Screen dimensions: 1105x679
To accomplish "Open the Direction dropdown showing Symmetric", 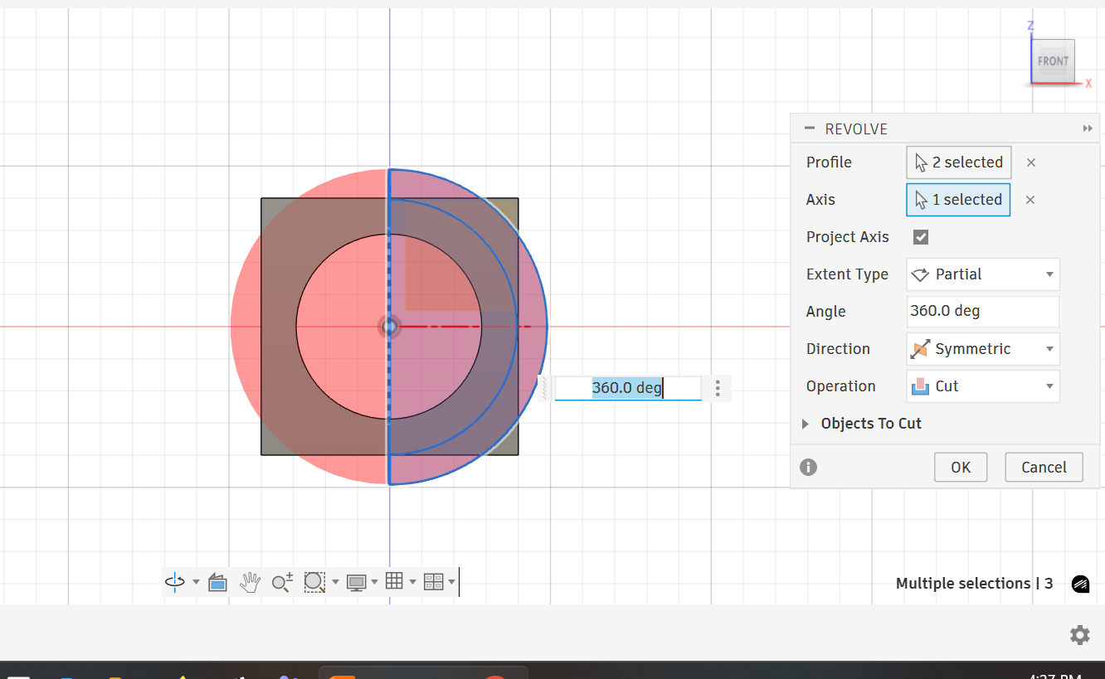I will pyautogui.click(x=983, y=349).
